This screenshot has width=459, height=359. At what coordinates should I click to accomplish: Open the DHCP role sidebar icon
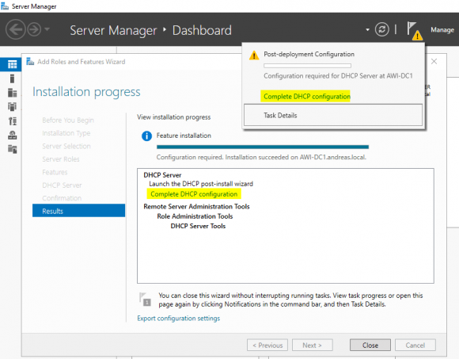pyautogui.click(x=12, y=120)
